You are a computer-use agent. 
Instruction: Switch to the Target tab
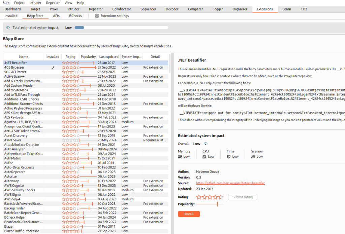(35, 9)
